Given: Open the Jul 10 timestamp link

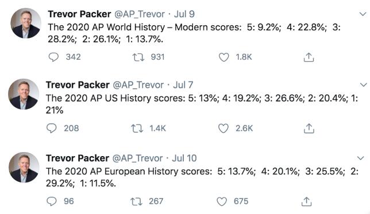Looking at the screenshot, I should click(x=184, y=158).
